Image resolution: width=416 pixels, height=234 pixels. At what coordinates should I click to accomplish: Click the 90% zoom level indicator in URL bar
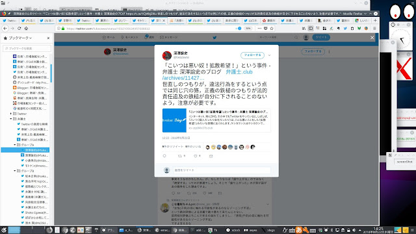[x=248, y=29]
